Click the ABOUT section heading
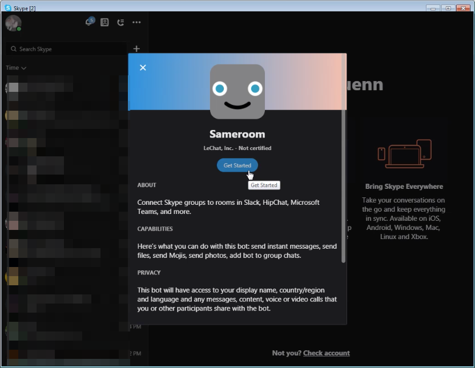 coord(147,185)
